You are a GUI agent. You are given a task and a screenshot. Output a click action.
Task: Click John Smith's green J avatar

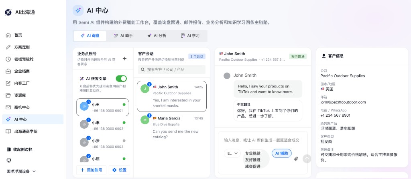[144, 89]
